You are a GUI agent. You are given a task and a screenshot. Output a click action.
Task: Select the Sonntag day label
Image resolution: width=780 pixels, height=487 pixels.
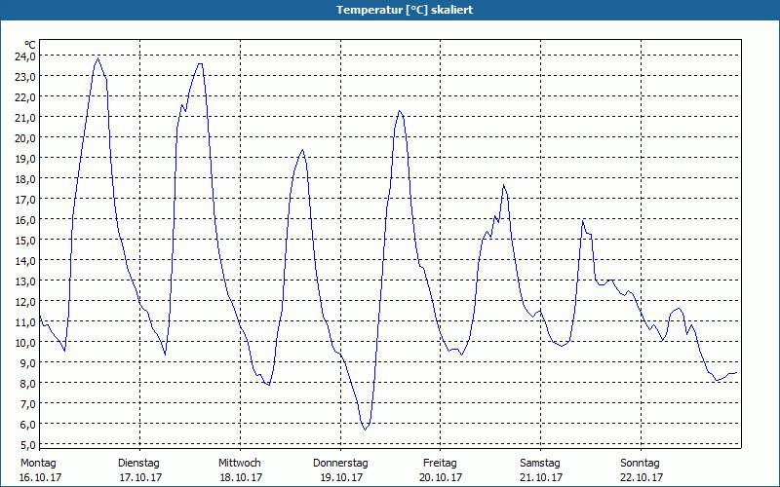click(641, 464)
